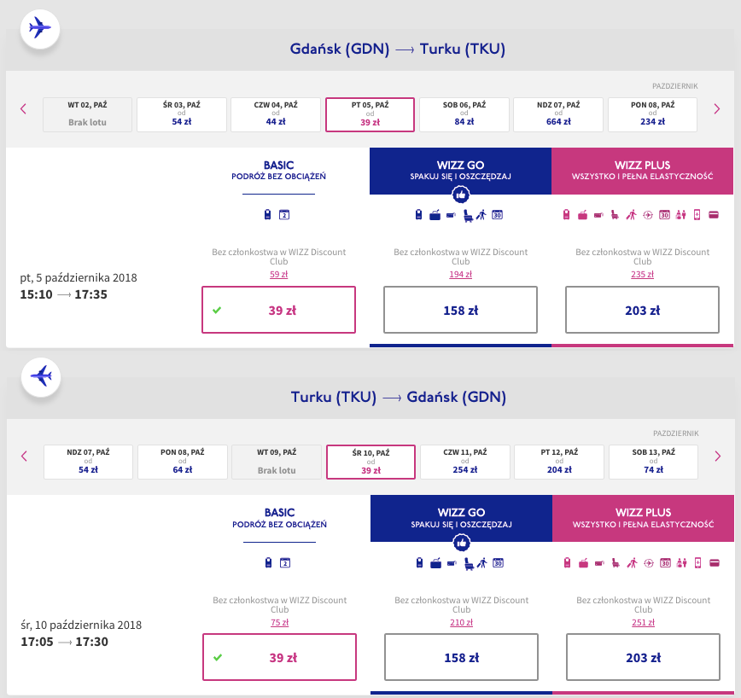Click WIZZ GO seat selection icon, Gdańsk–Turku flight
The image size is (741, 698).
click(468, 216)
